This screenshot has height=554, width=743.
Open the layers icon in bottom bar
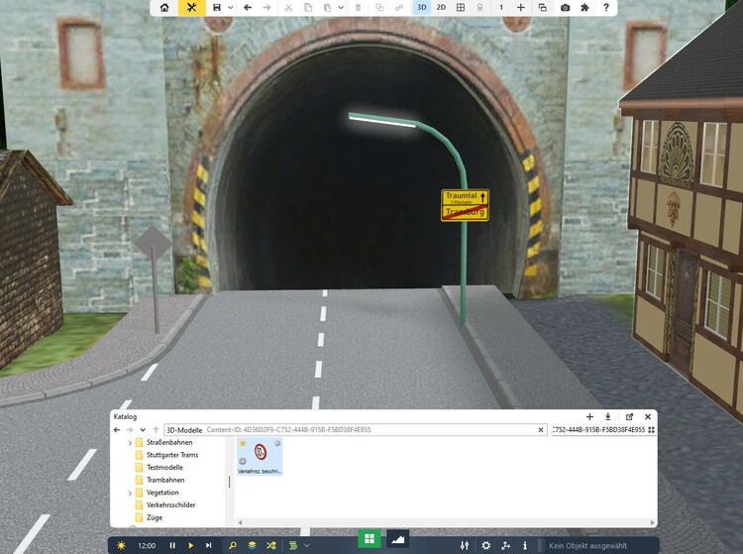pos(253,545)
